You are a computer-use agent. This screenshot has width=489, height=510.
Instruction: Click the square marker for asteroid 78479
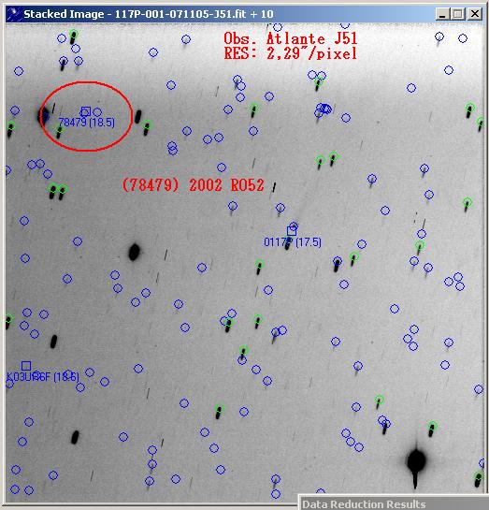[85, 111]
